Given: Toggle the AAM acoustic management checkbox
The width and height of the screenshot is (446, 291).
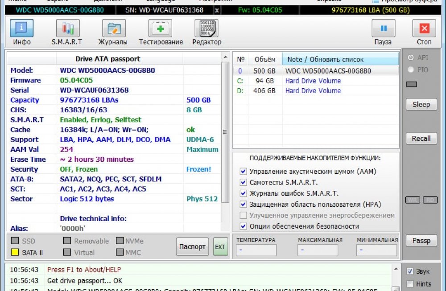Looking at the screenshot, I should (243, 172).
